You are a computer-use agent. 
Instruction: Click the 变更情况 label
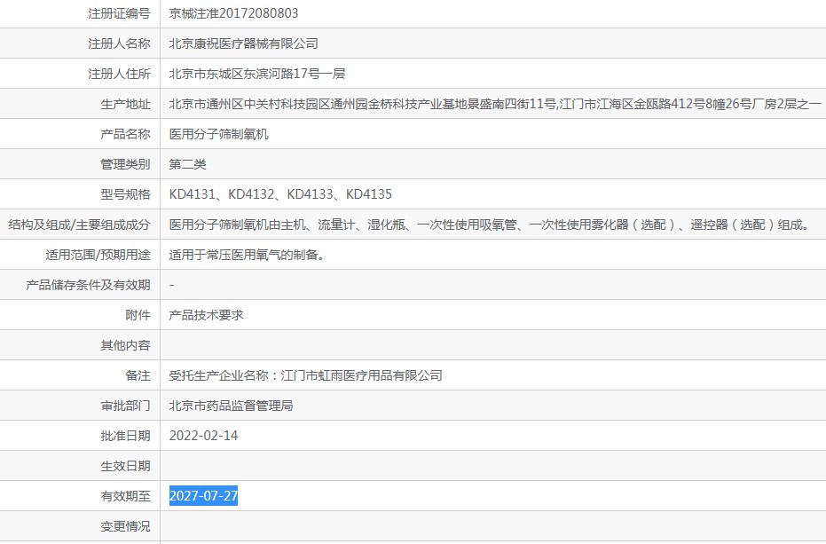[125, 526]
